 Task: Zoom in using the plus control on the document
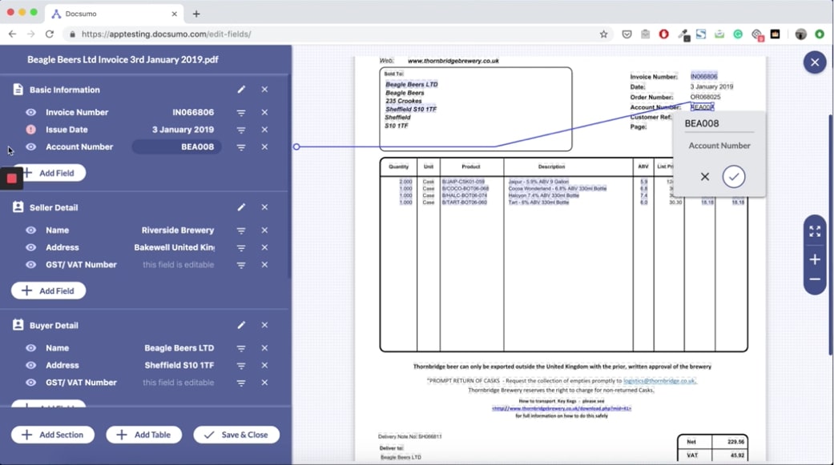(814, 259)
